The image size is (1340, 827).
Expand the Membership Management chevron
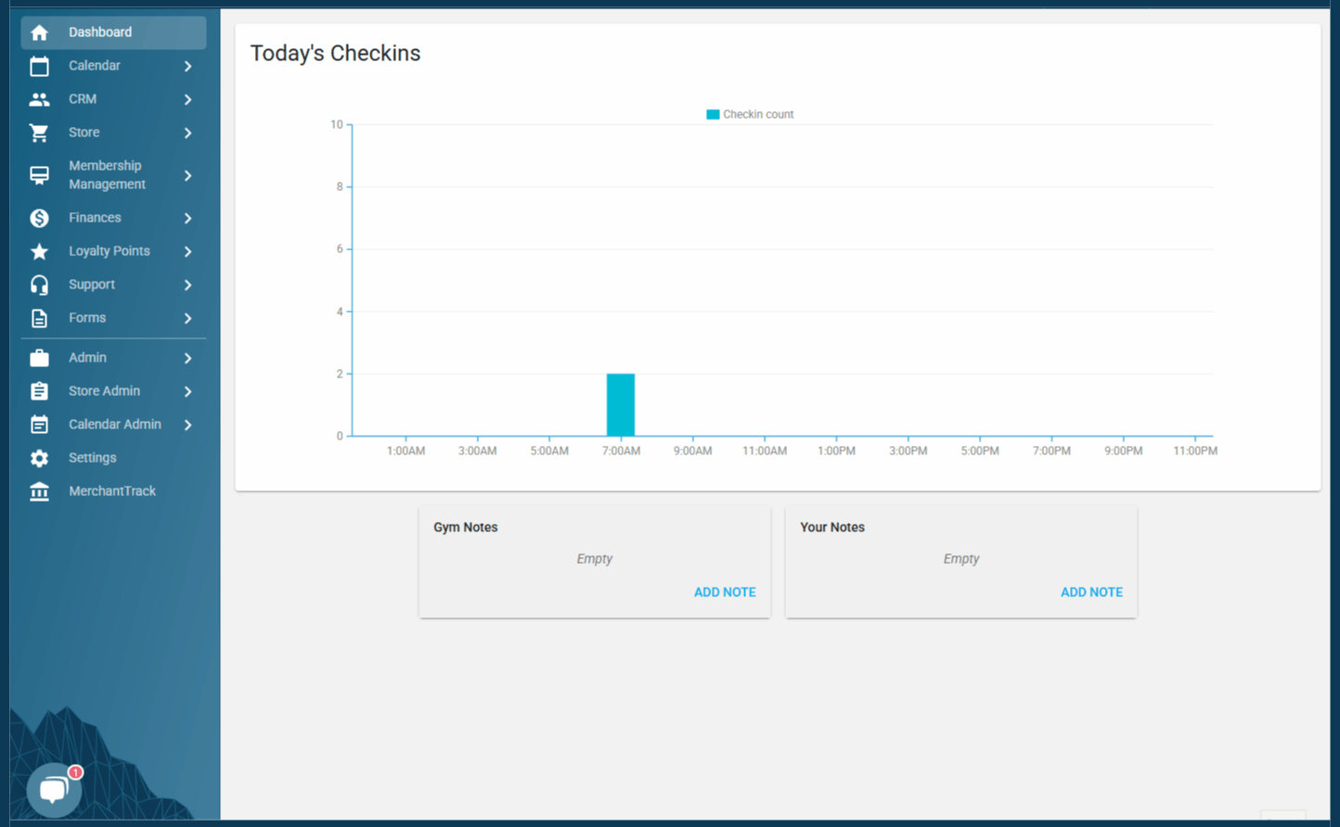[x=187, y=175]
